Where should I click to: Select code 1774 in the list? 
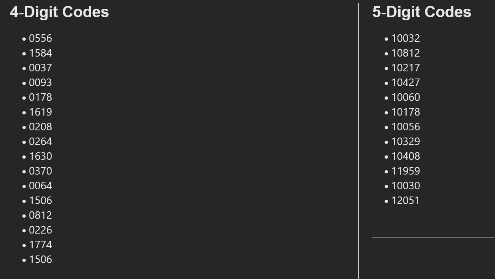pos(40,245)
